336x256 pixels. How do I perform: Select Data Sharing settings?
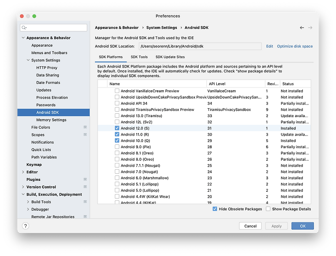(x=47, y=75)
